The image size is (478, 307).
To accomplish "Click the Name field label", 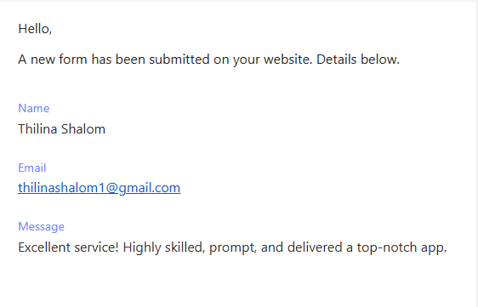I will tap(33, 108).
